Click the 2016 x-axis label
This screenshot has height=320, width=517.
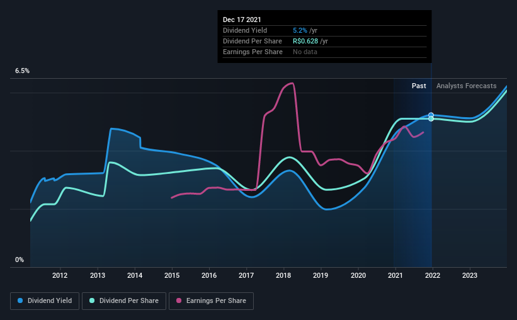[x=209, y=275]
